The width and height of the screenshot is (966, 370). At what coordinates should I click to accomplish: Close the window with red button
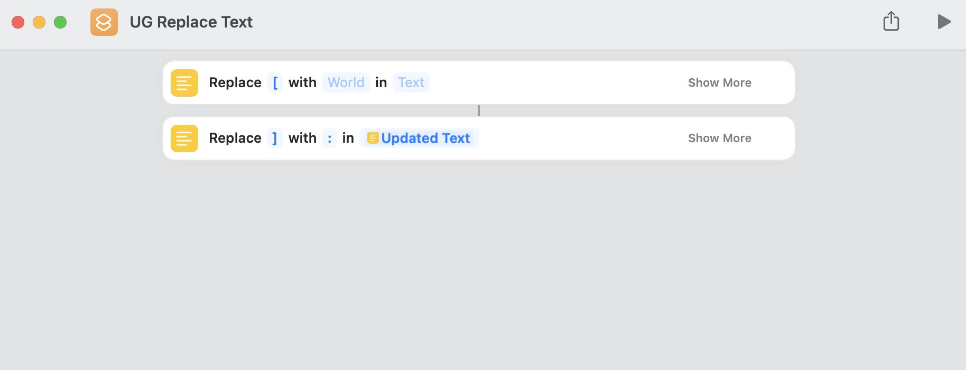click(18, 22)
